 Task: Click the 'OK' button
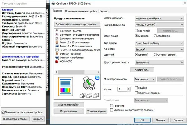coord(142,120)
